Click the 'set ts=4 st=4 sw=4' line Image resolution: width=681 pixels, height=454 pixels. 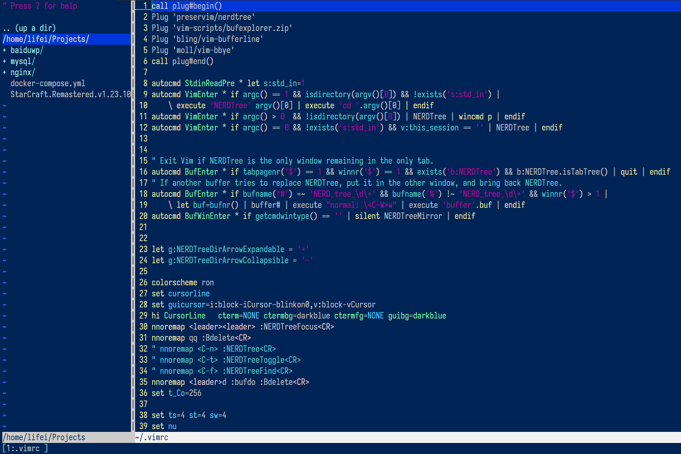pos(189,415)
